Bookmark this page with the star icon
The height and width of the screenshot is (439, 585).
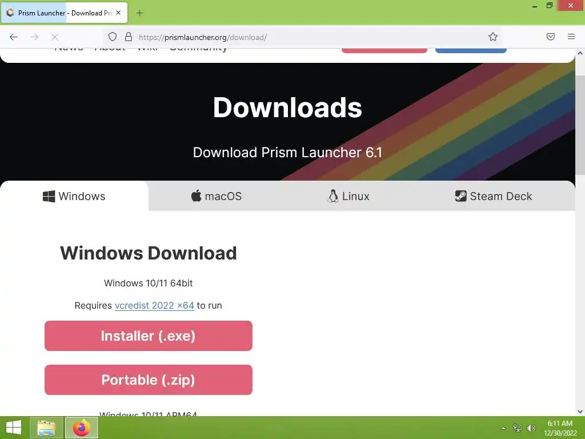[x=493, y=37]
